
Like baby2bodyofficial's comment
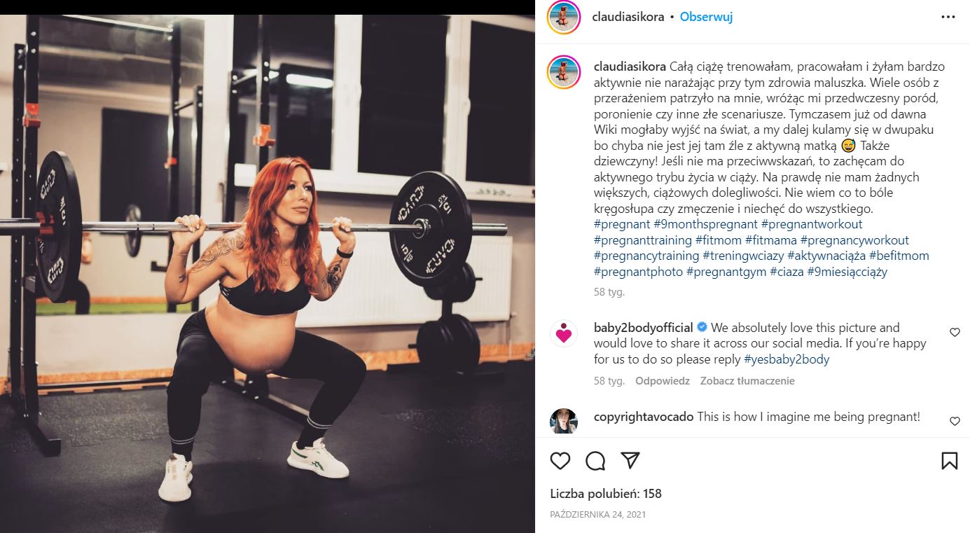click(955, 333)
